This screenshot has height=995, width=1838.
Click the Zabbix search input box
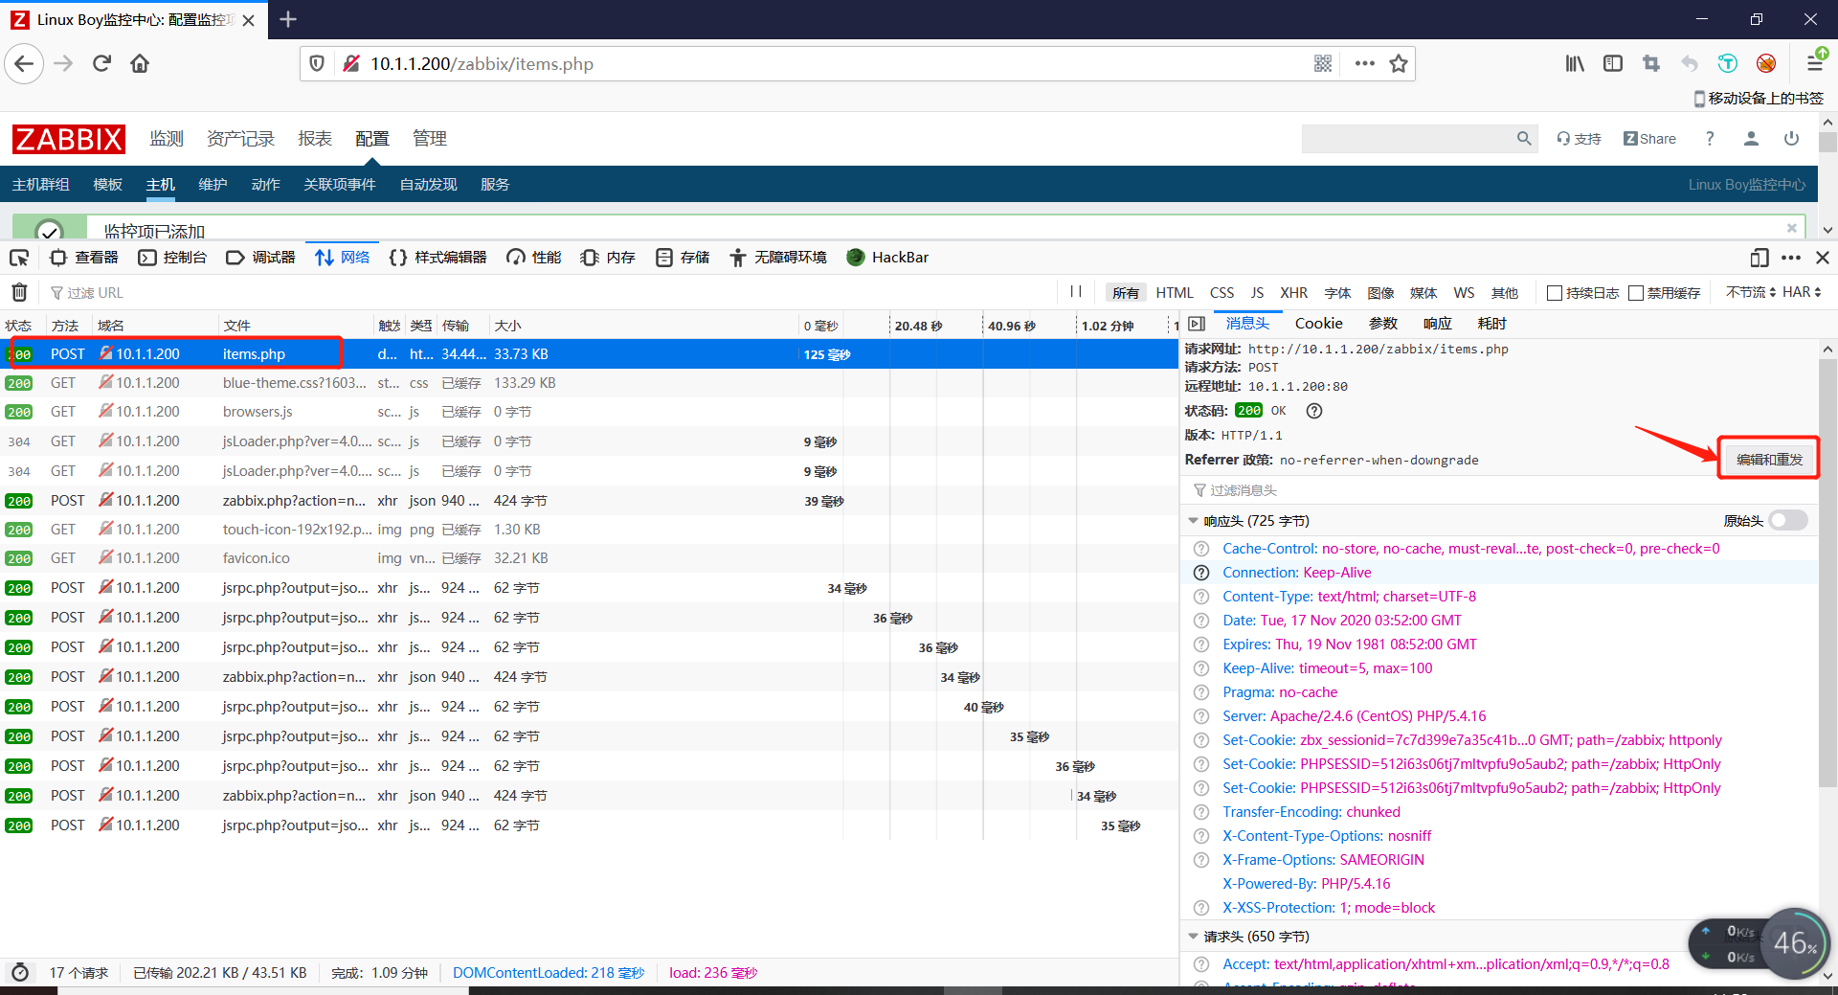[1409, 139]
